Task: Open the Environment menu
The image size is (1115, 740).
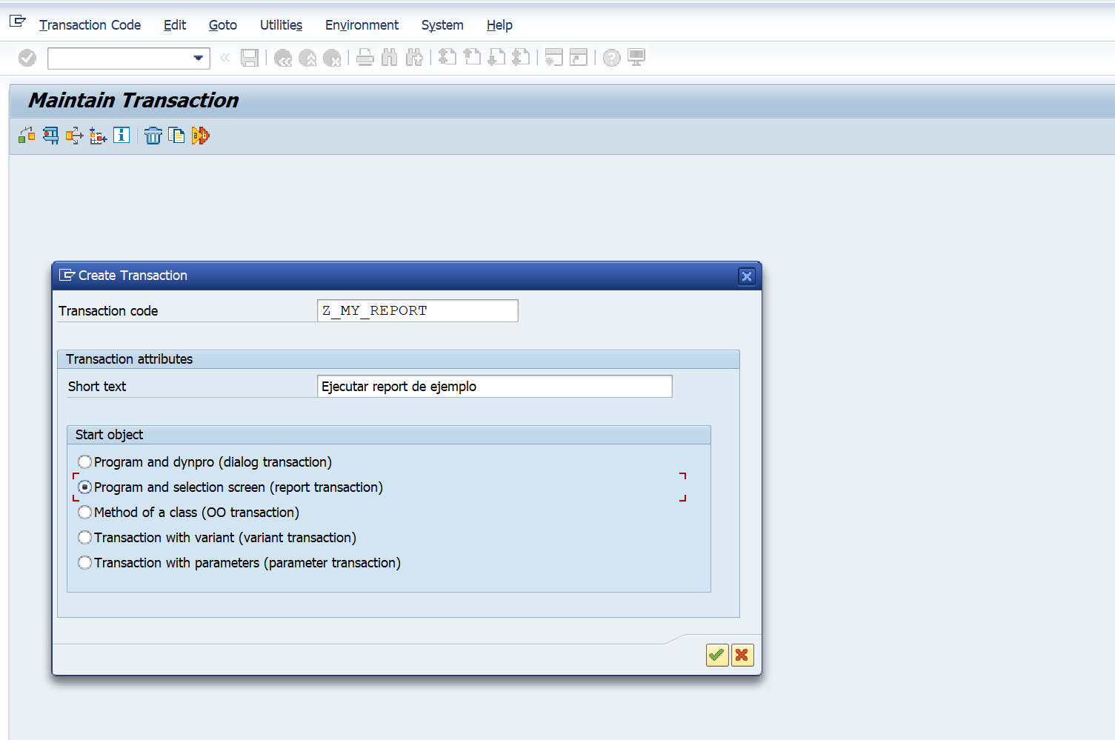Action: point(362,25)
